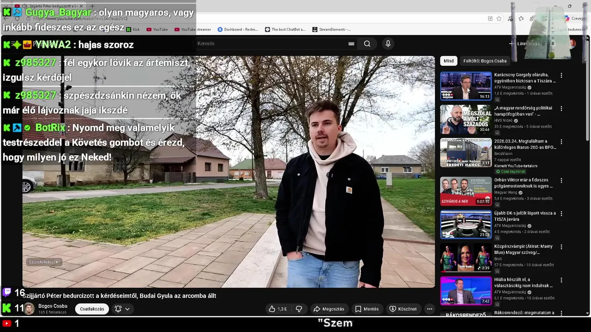Open options menu for Újabb DK-s jelölt video

561,213
